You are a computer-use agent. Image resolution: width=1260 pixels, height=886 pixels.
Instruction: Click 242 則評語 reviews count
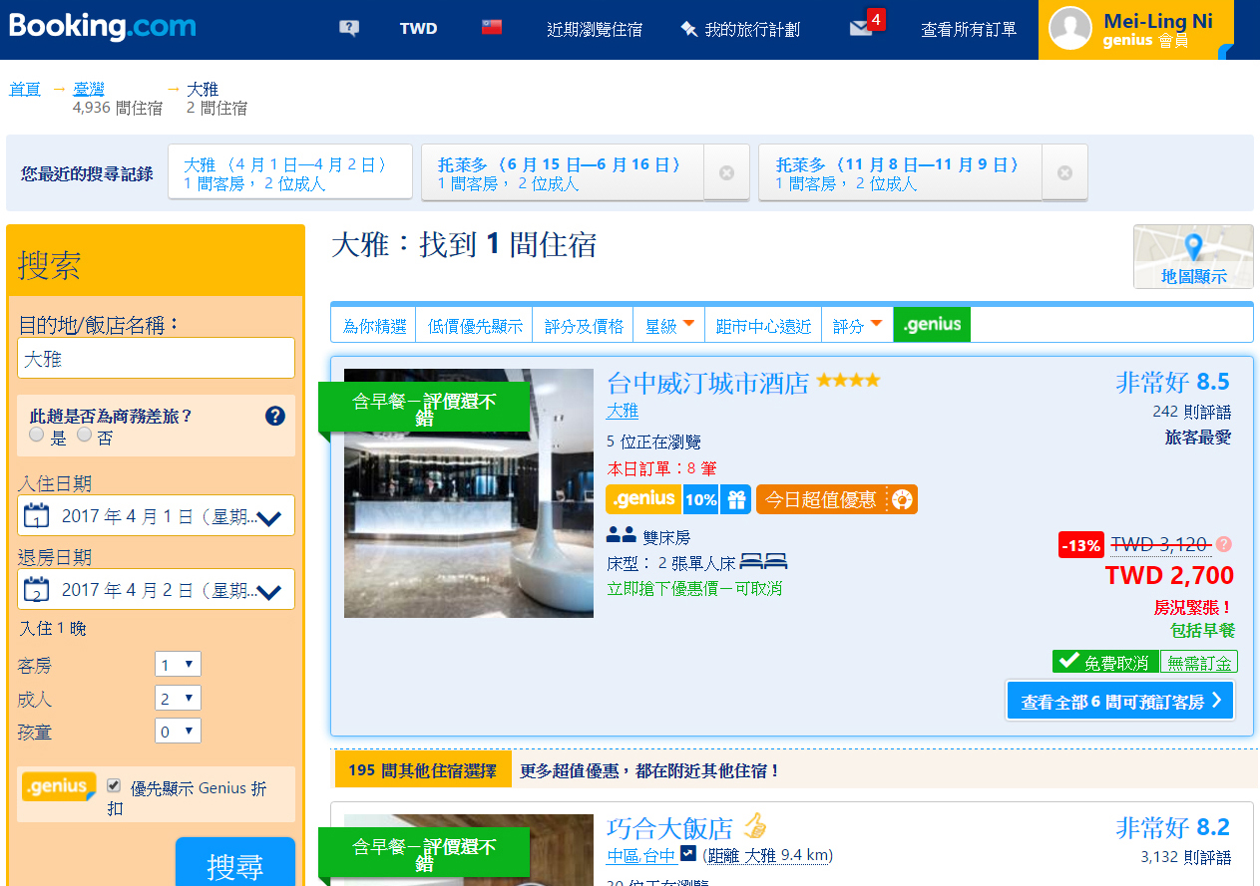[1191, 412]
